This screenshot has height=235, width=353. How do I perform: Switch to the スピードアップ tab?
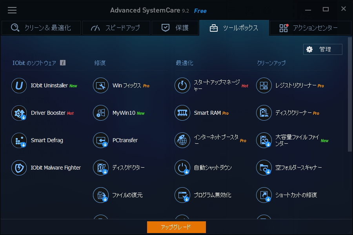pyautogui.click(x=116, y=28)
